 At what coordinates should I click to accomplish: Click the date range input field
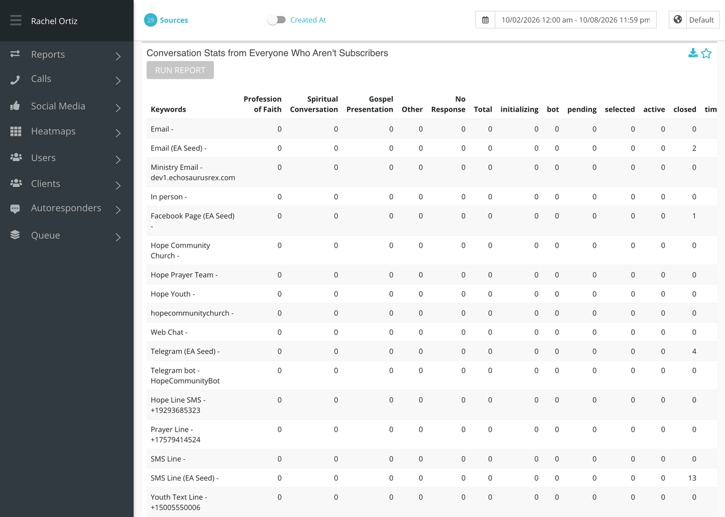pyautogui.click(x=576, y=20)
